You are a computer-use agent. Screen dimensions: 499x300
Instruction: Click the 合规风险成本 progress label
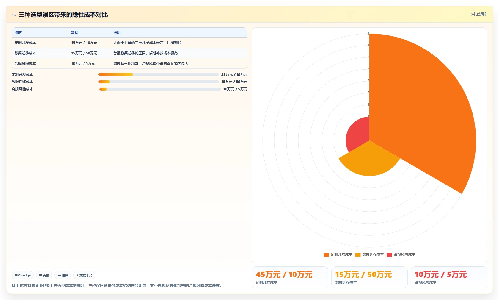22,89
